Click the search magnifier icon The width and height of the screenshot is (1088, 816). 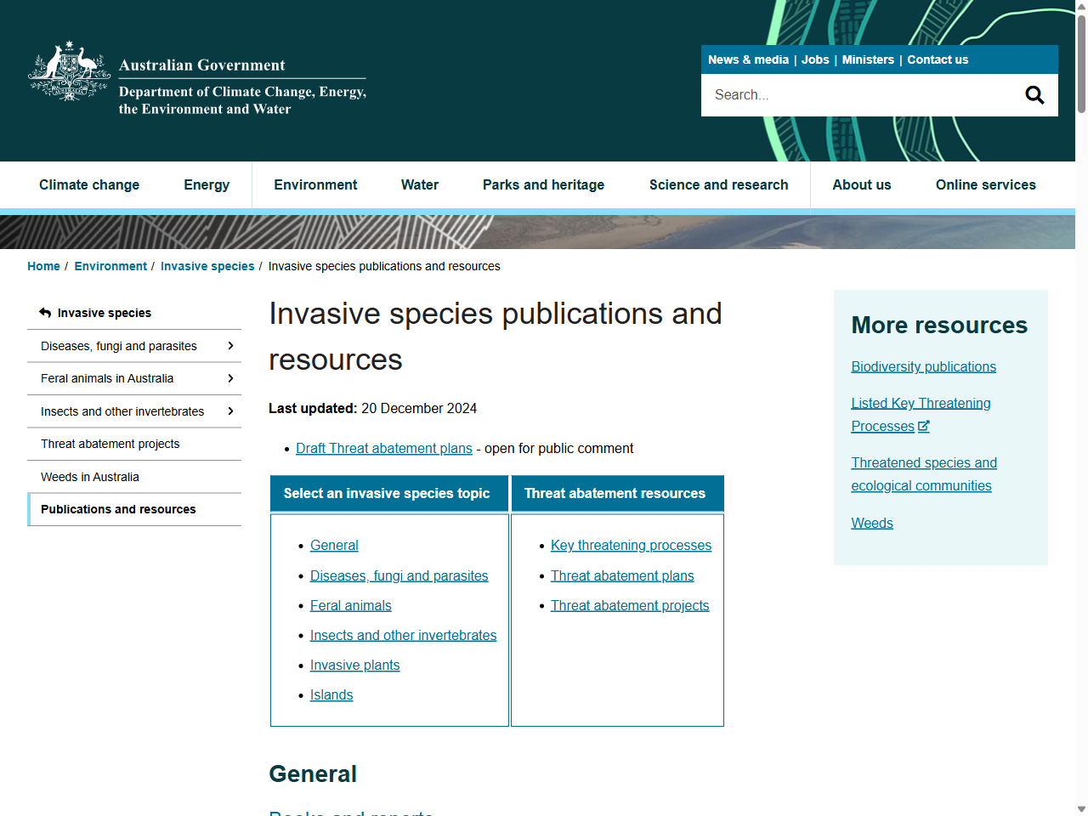(x=1034, y=94)
